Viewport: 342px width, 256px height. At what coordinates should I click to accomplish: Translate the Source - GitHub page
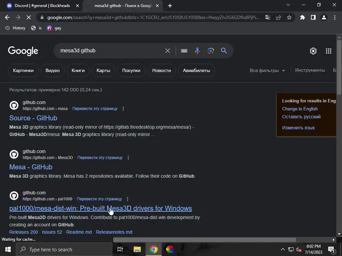pos(95,109)
